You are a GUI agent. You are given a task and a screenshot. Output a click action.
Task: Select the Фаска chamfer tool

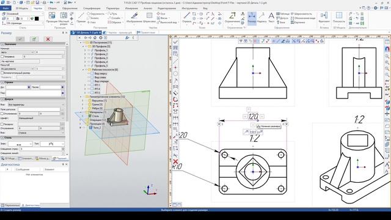[x=162, y=18]
